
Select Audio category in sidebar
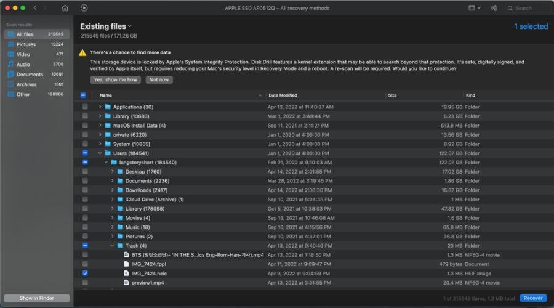point(37,64)
